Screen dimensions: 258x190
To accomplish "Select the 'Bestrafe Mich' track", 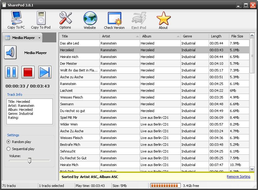I will coord(154,145).
